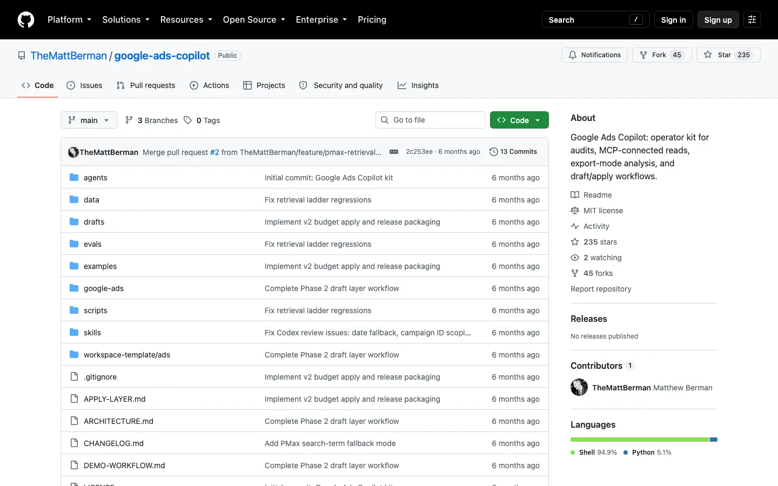Open the DEMO-WORKFLOW.md file

point(124,465)
